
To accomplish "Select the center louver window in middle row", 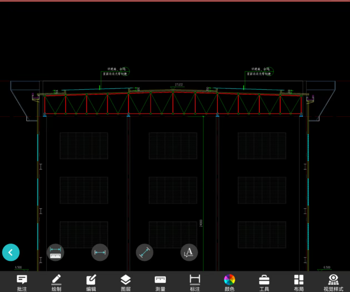I will [x=173, y=190].
